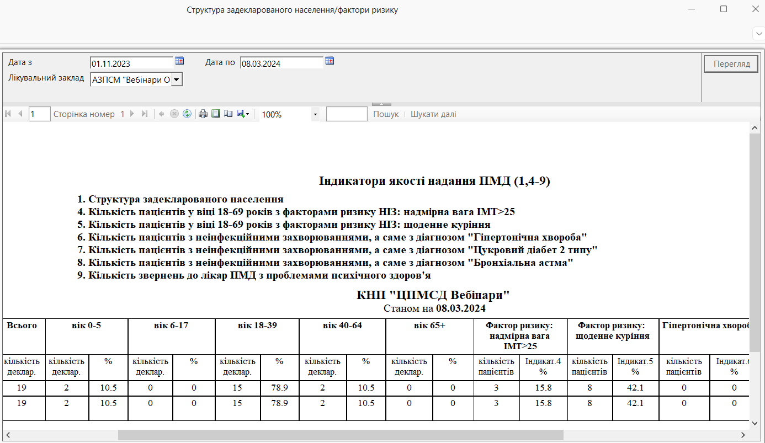Screen dimensions: 765x443
Task: Click the back to parent report arrow
Action: [162, 114]
